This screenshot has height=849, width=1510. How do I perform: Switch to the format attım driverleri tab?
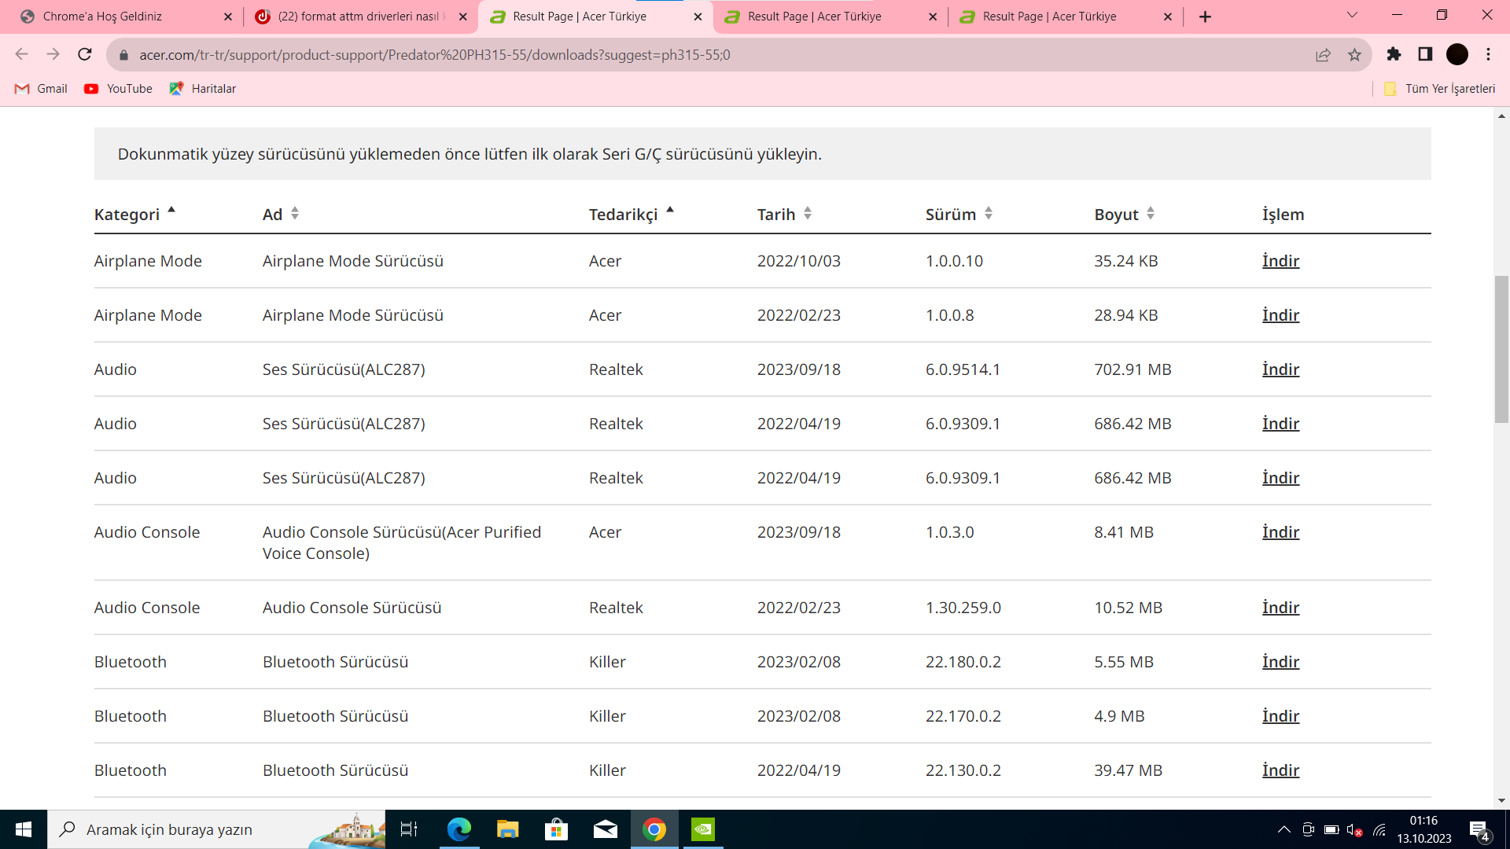pyautogui.click(x=358, y=17)
